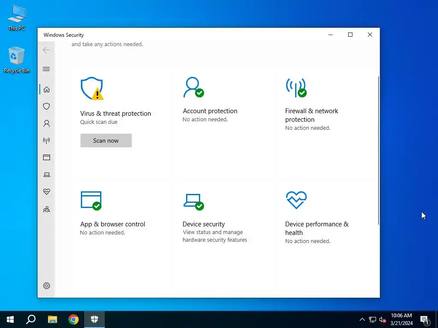The image size is (438, 328).
Task: Click the muted volume tray icon
Action: tap(382, 319)
